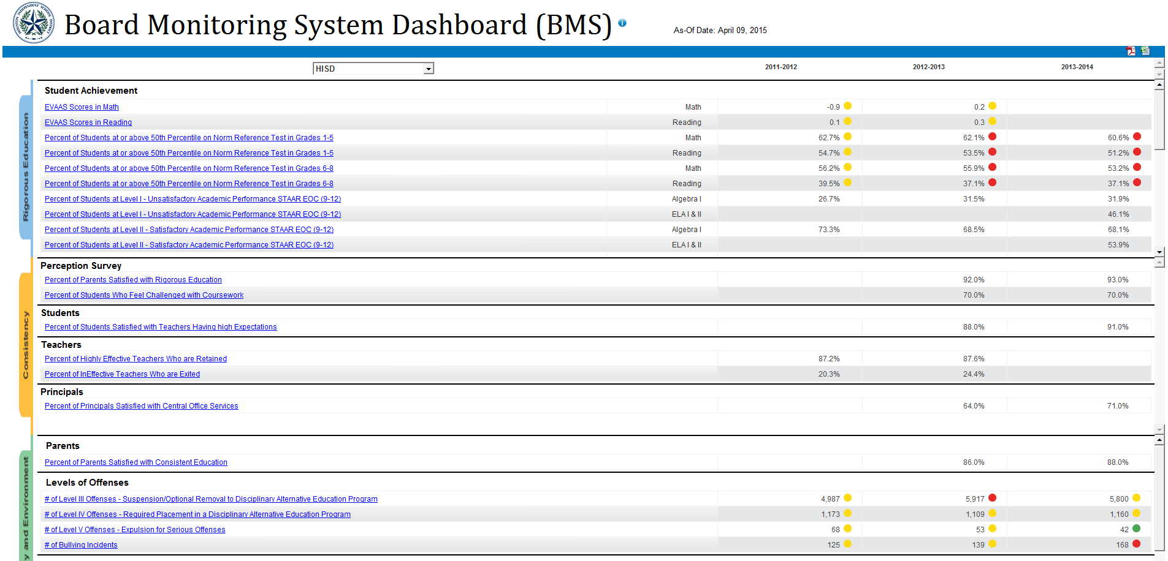Click Parents section scroll-up arrow
This screenshot has width=1168, height=561.
[x=1159, y=440]
